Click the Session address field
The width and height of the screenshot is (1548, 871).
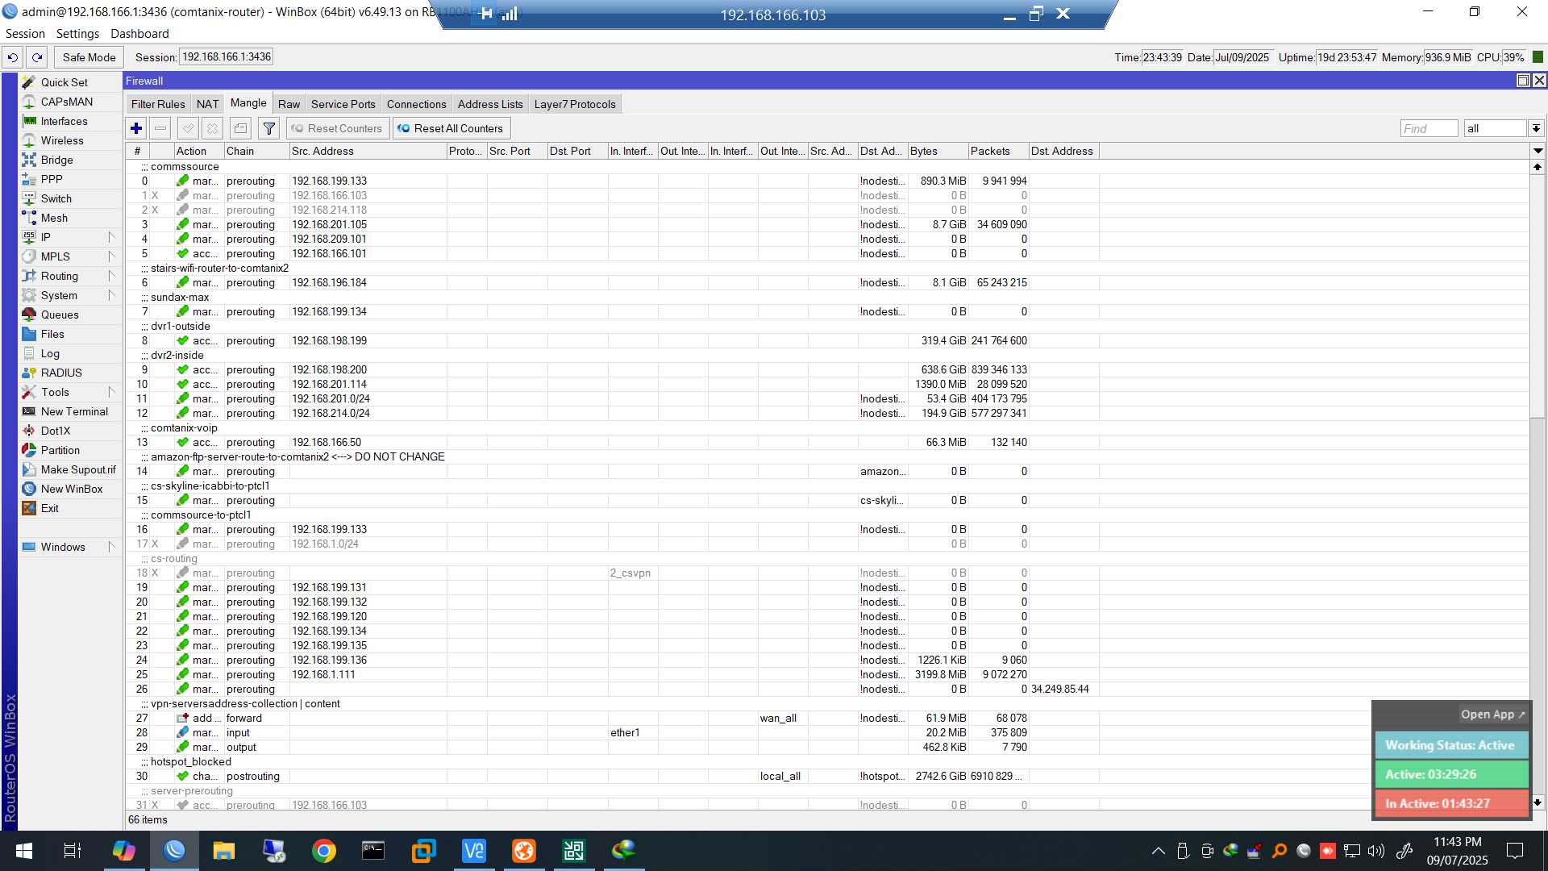click(x=227, y=56)
